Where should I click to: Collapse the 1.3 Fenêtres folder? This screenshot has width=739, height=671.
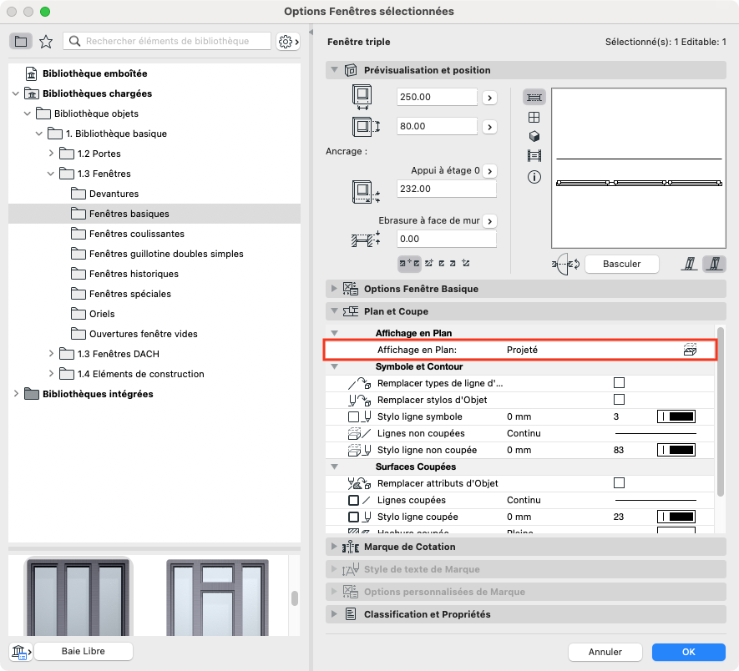tap(51, 174)
